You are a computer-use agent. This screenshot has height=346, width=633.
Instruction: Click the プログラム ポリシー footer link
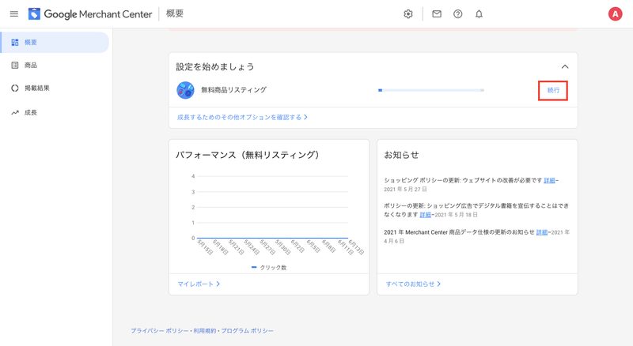pos(247,331)
